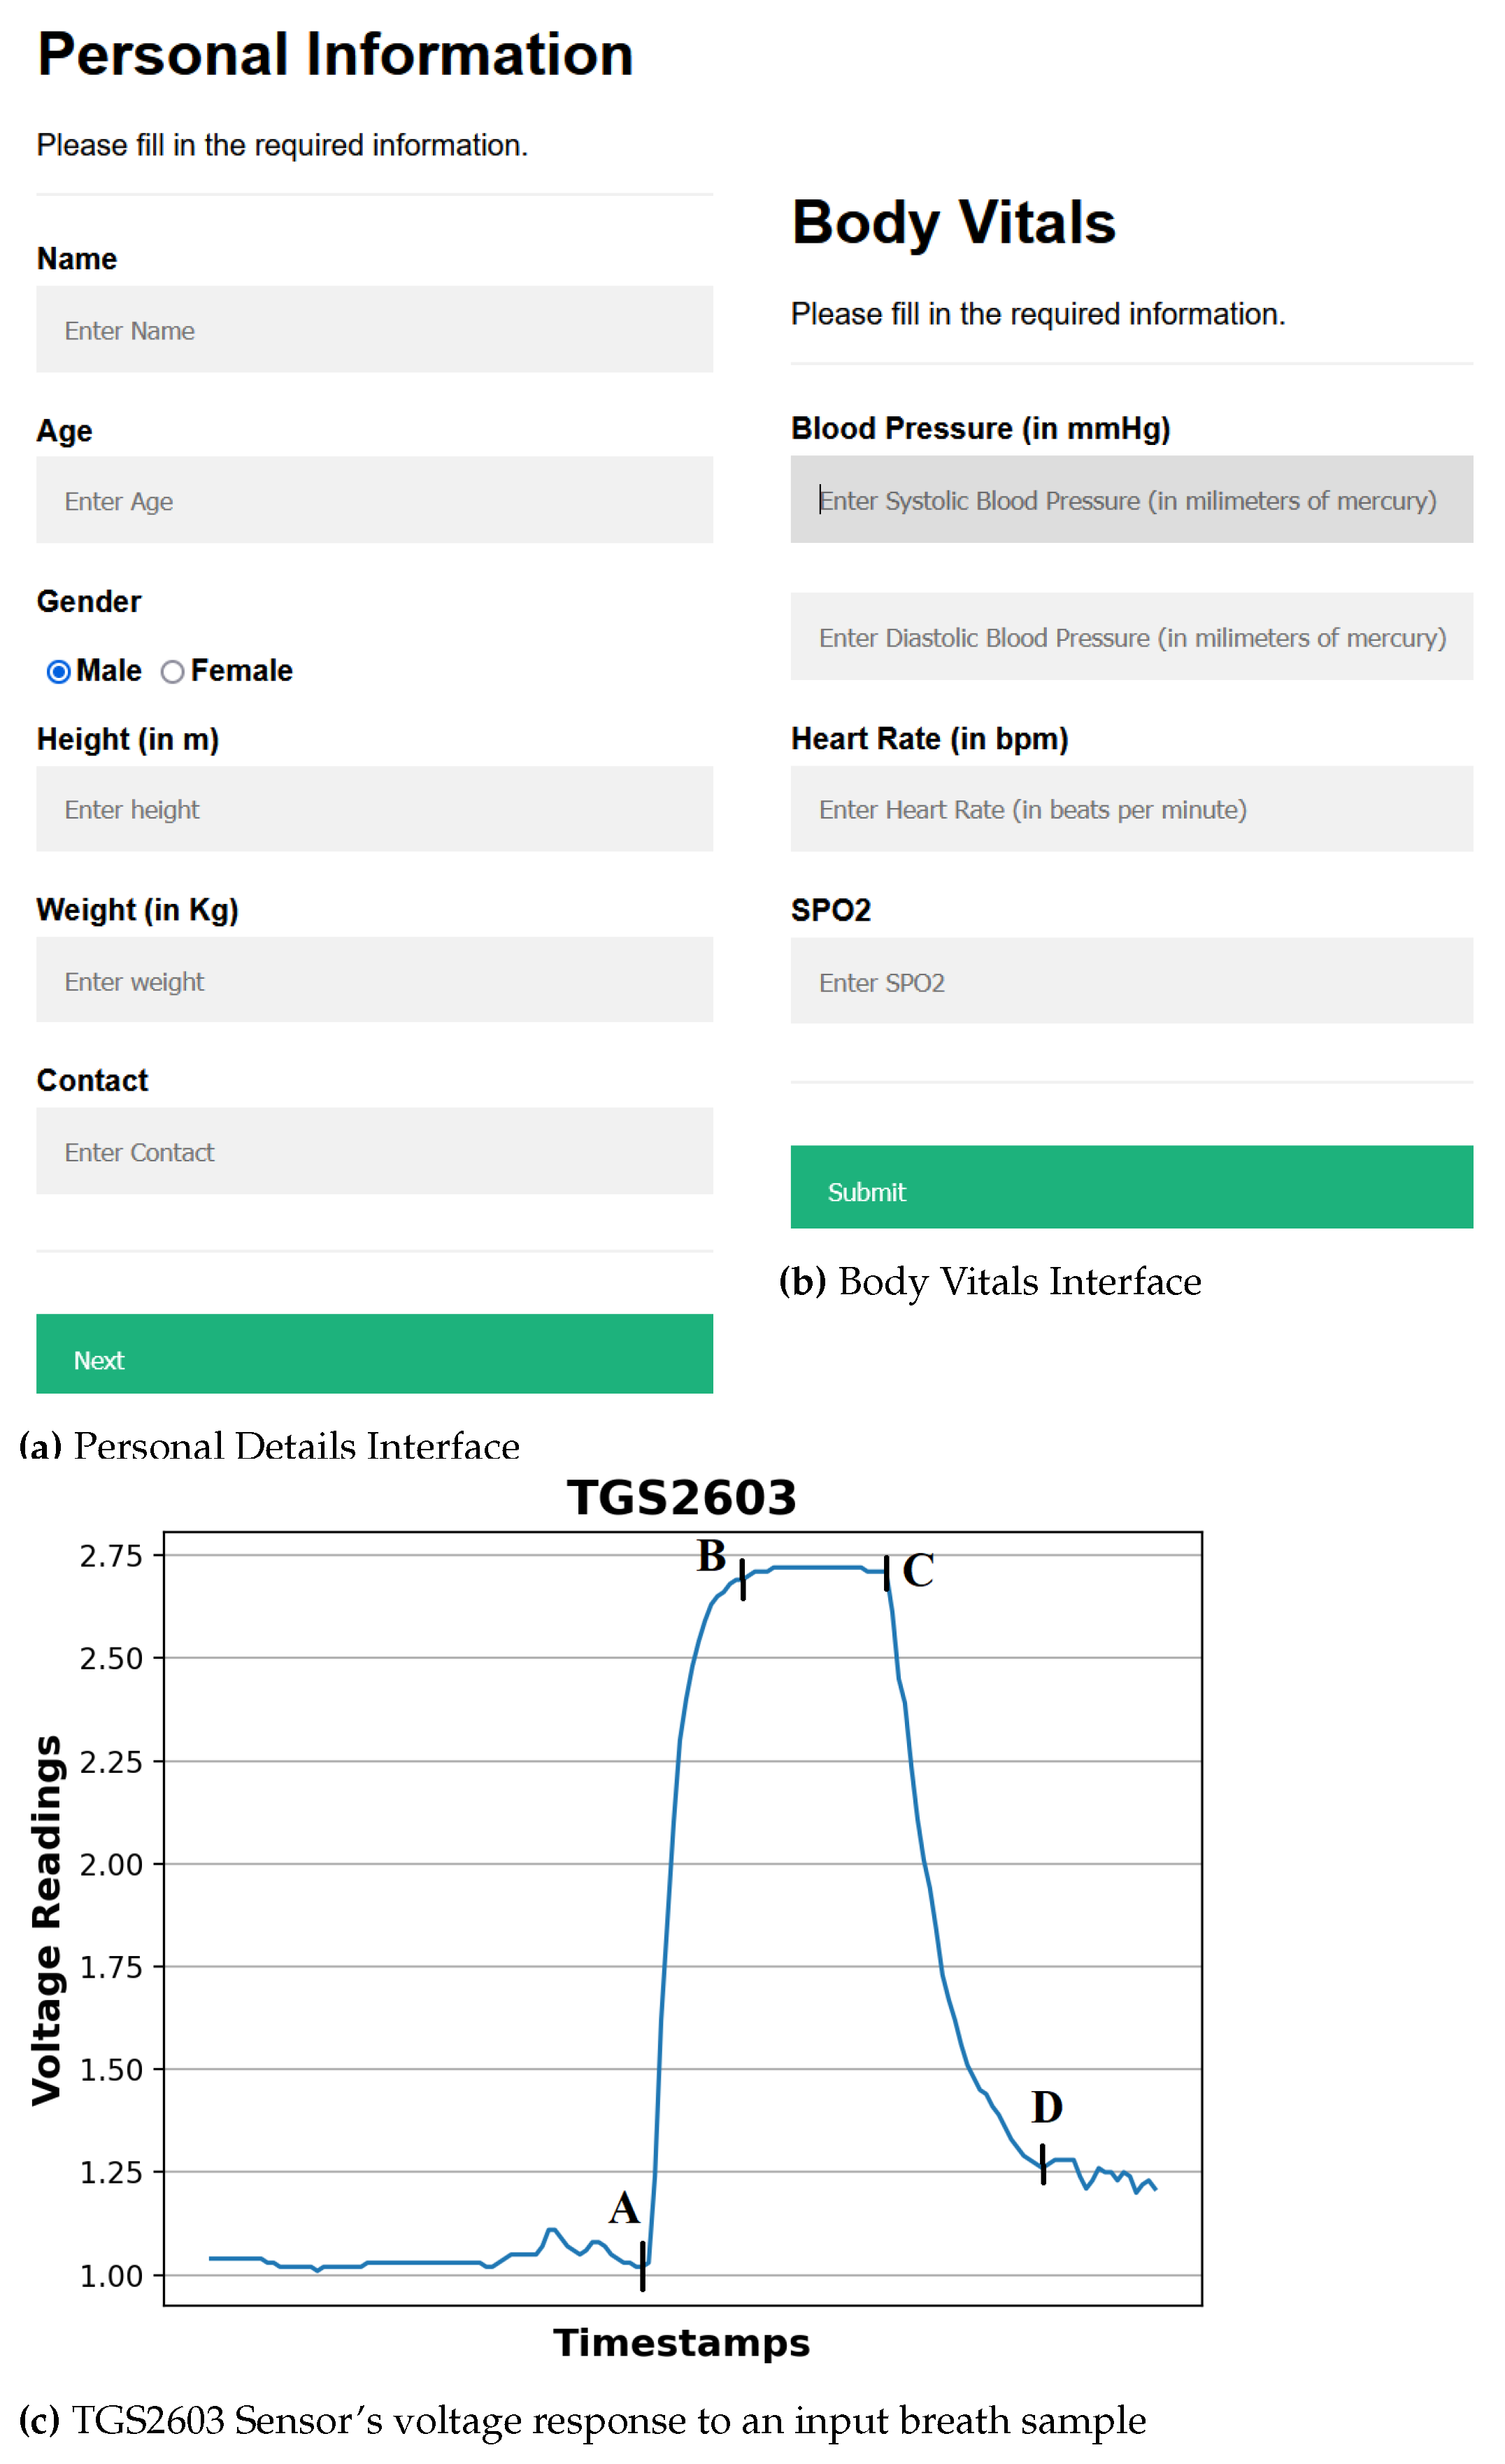Click the Enter Name input field
Viewport: 1505px width, 2464px height.
tap(375, 330)
